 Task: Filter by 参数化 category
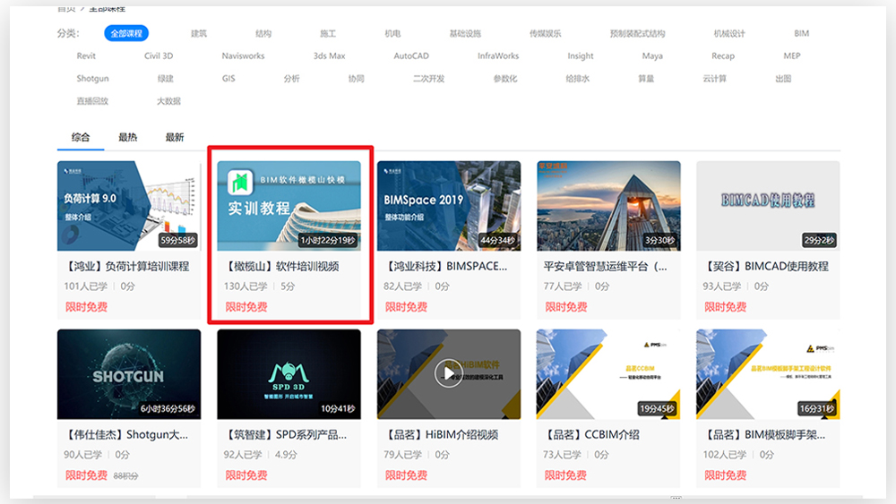click(x=505, y=79)
